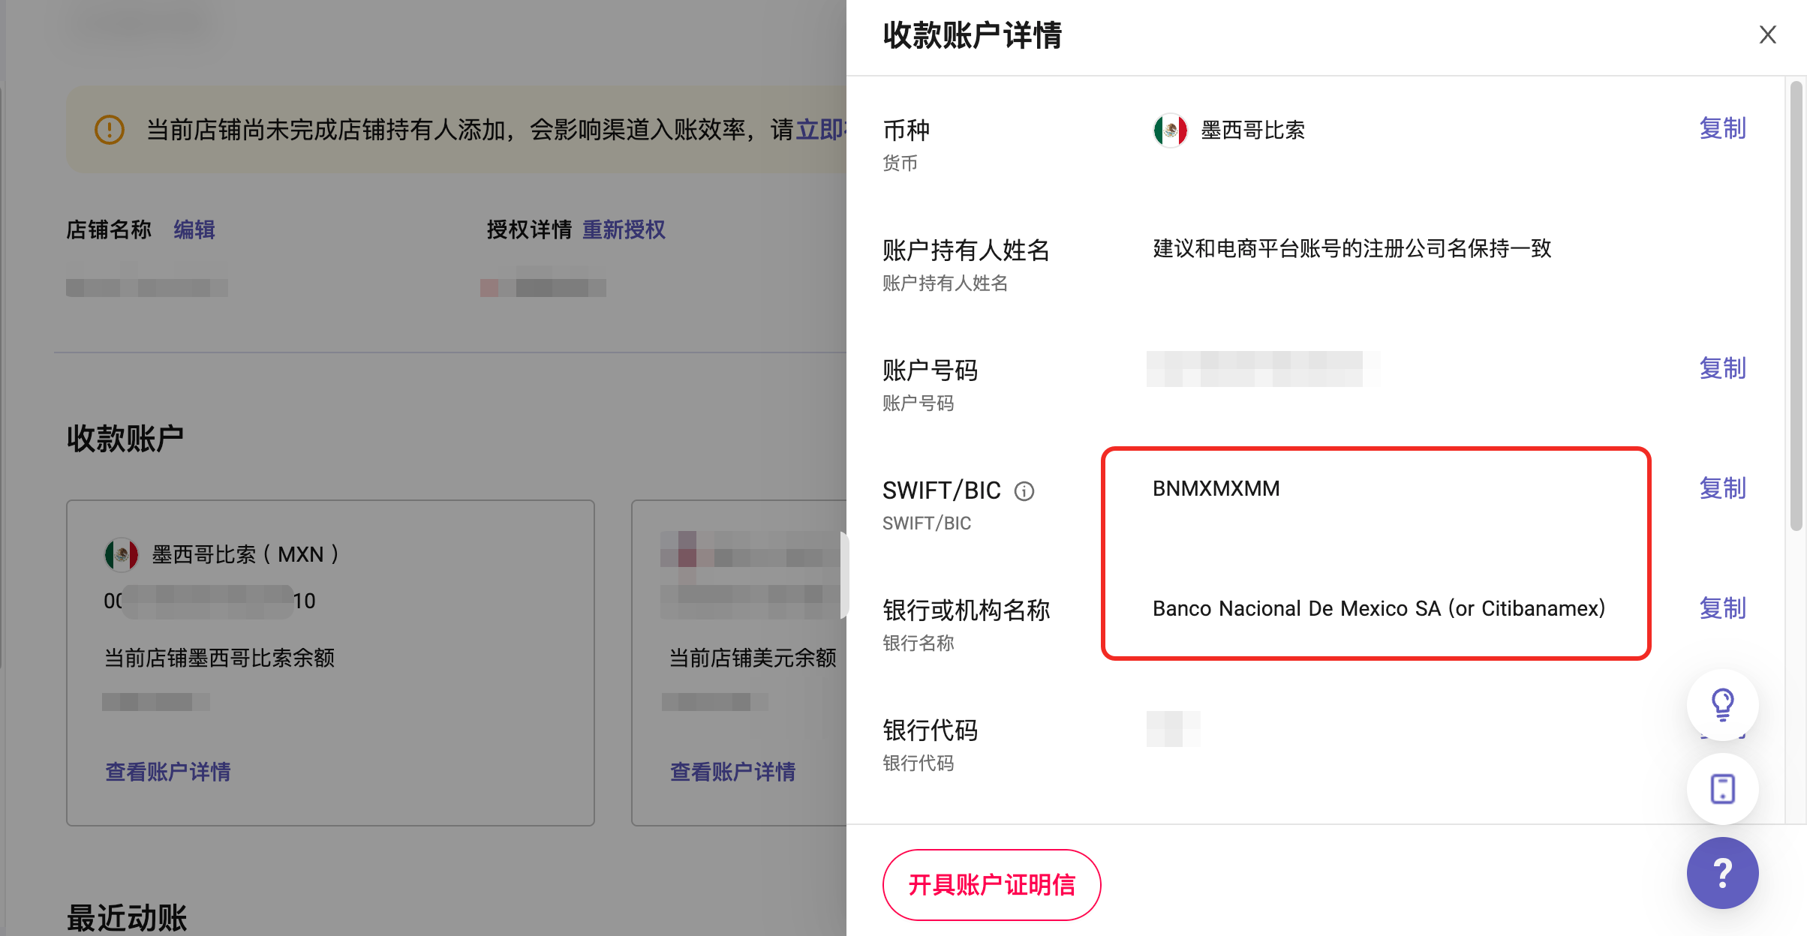This screenshot has height=936, width=1807.
Task: Click the 开具账户证明信 button
Action: point(991,885)
